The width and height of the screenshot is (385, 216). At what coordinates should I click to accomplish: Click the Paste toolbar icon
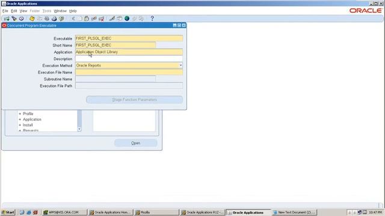[x=87, y=19]
